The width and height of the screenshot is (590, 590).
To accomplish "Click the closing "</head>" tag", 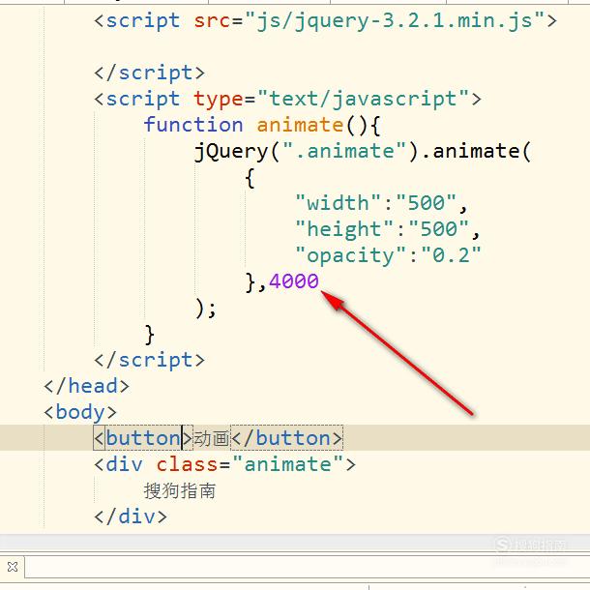I will 86,386.
